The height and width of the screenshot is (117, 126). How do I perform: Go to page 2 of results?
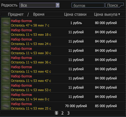point(62,113)
